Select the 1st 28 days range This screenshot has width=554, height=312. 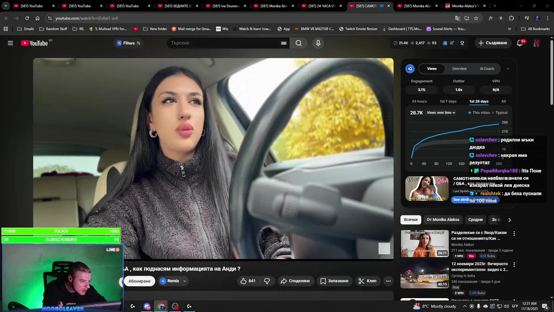[479, 101]
